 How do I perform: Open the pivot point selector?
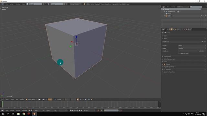(43, 100)
